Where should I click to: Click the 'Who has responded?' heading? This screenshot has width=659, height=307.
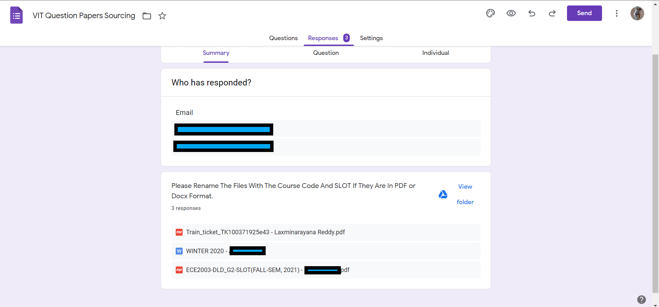click(211, 83)
